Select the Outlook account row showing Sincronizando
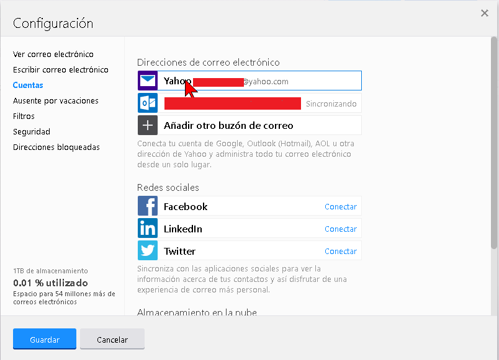The image size is (499, 360). [x=249, y=103]
